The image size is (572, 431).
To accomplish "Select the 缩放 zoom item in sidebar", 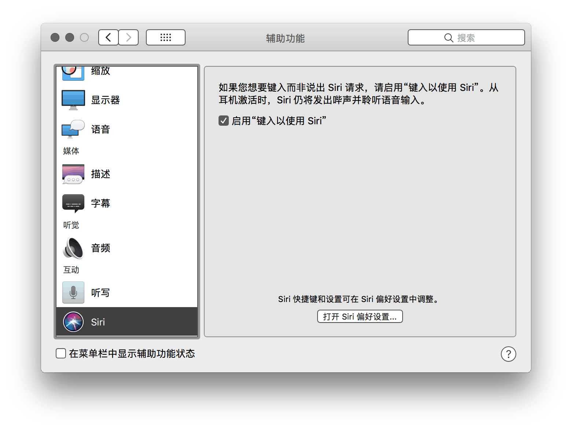I will point(100,71).
